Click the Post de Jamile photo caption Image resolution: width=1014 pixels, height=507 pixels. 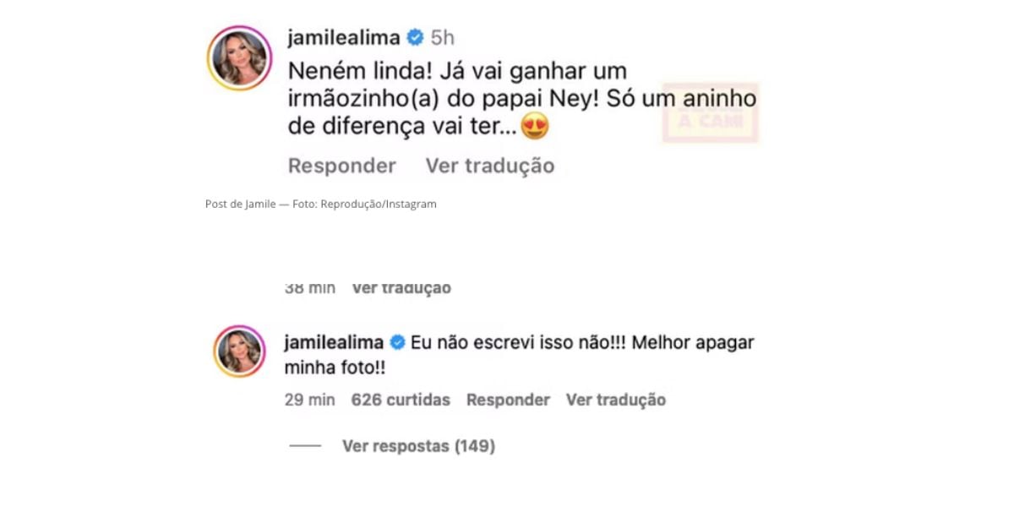(320, 204)
